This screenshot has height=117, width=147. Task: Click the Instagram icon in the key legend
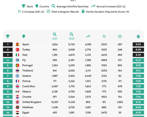(x=48, y=11)
